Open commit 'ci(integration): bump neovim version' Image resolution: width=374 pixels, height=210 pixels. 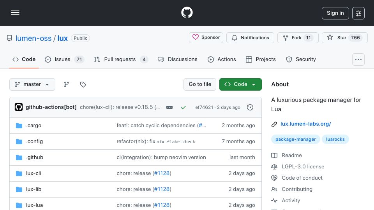point(161,157)
